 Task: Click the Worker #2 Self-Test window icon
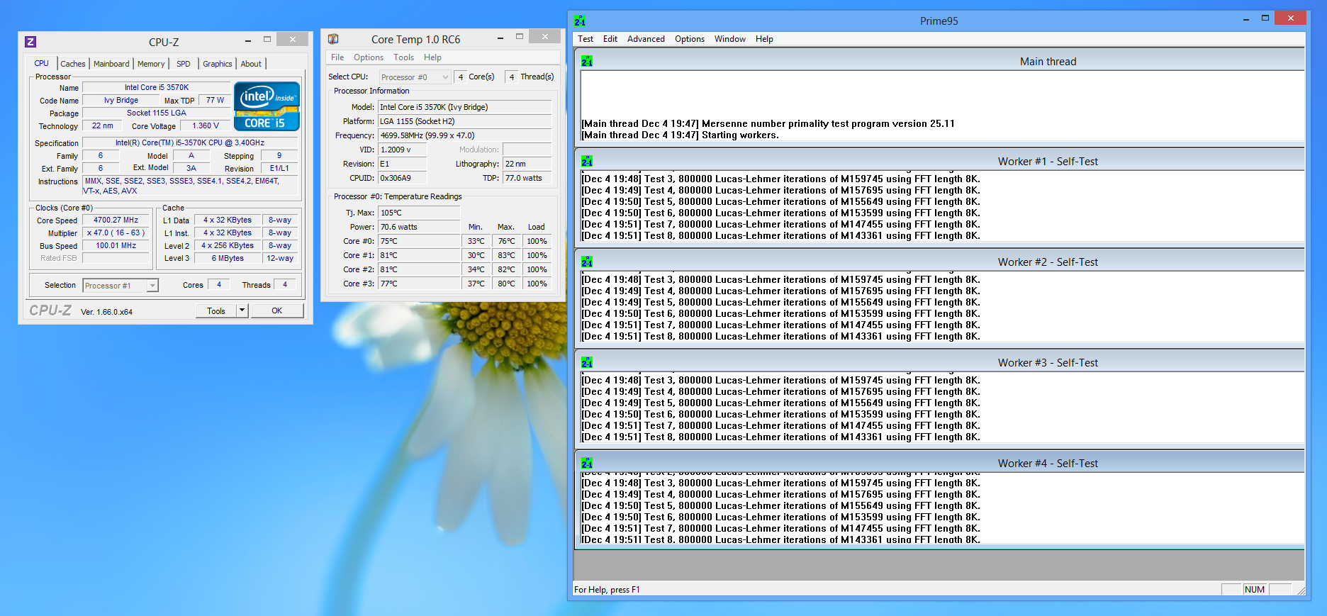pos(587,262)
